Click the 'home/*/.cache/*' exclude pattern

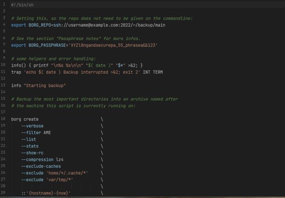(67, 173)
